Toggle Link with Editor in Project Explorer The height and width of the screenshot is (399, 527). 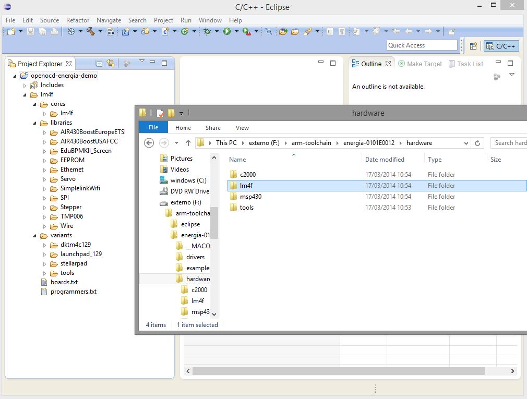click(111, 63)
